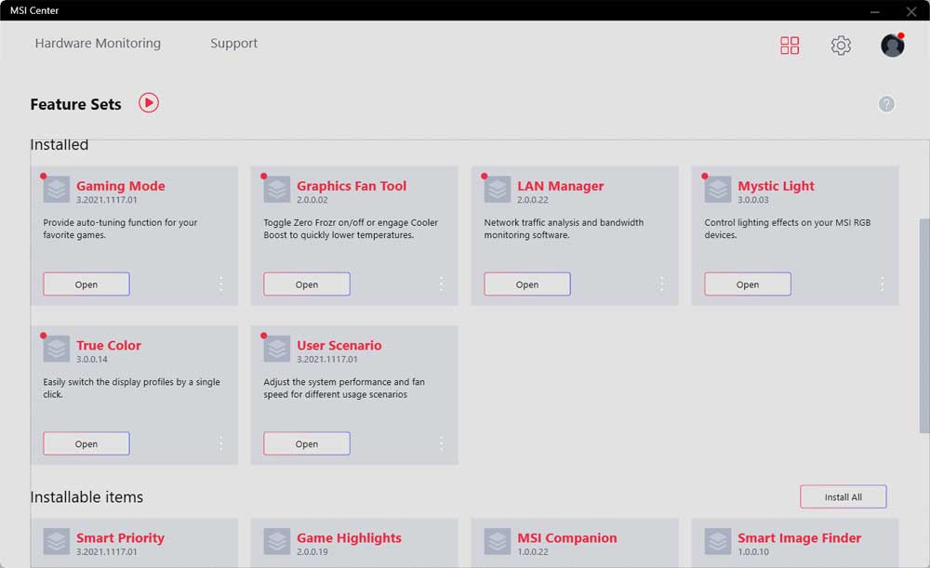Minimize the MSI Center window
Viewport: 930px width, 568px height.
[875, 11]
